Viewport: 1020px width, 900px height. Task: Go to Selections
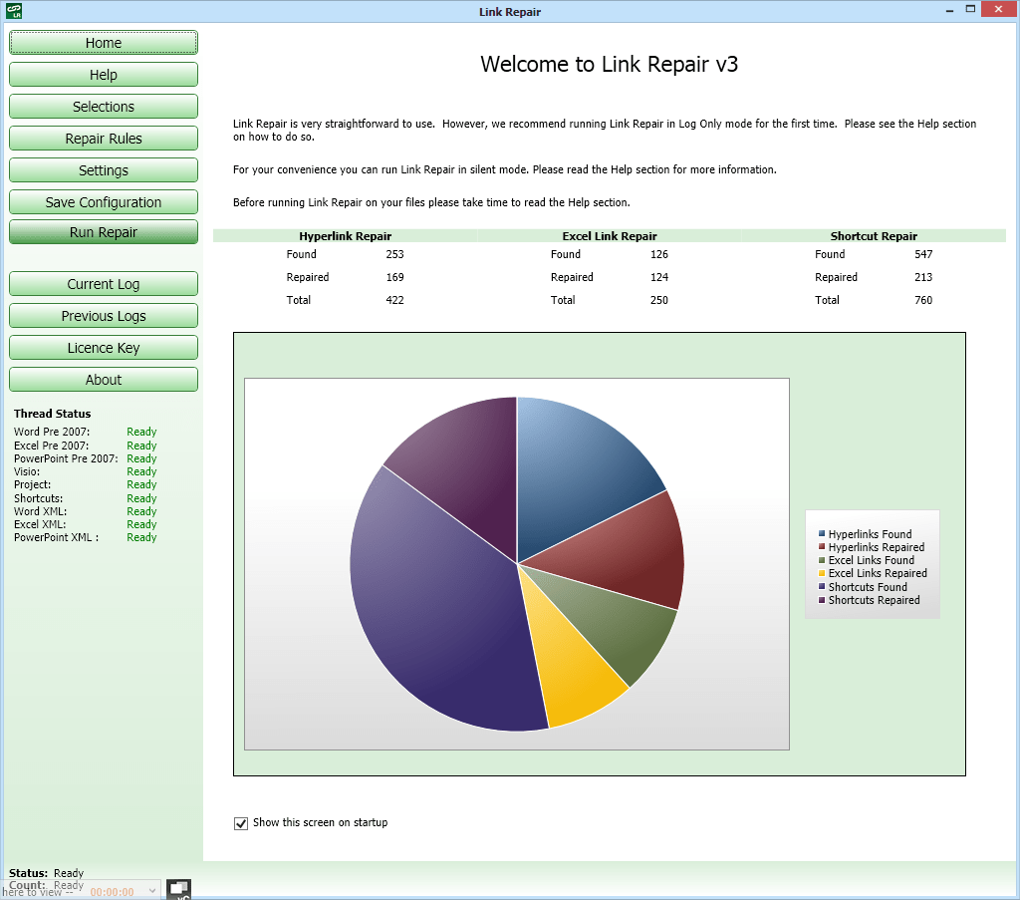(x=104, y=107)
